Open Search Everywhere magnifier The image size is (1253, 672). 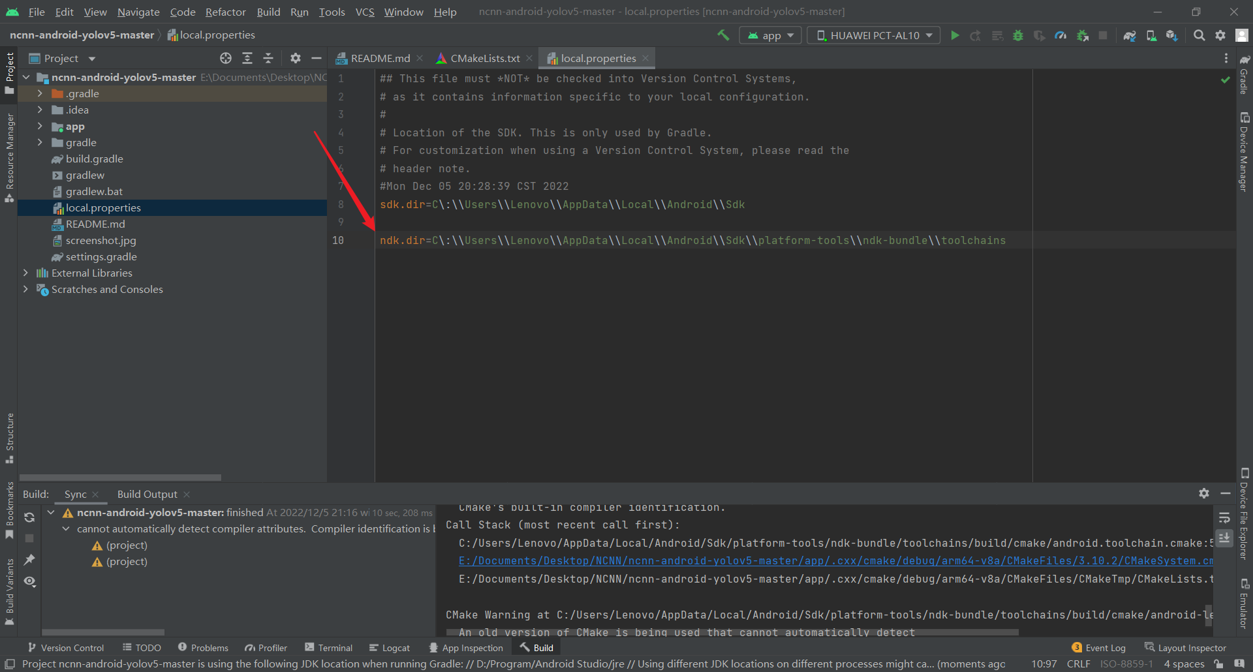click(x=1199, y=35)
